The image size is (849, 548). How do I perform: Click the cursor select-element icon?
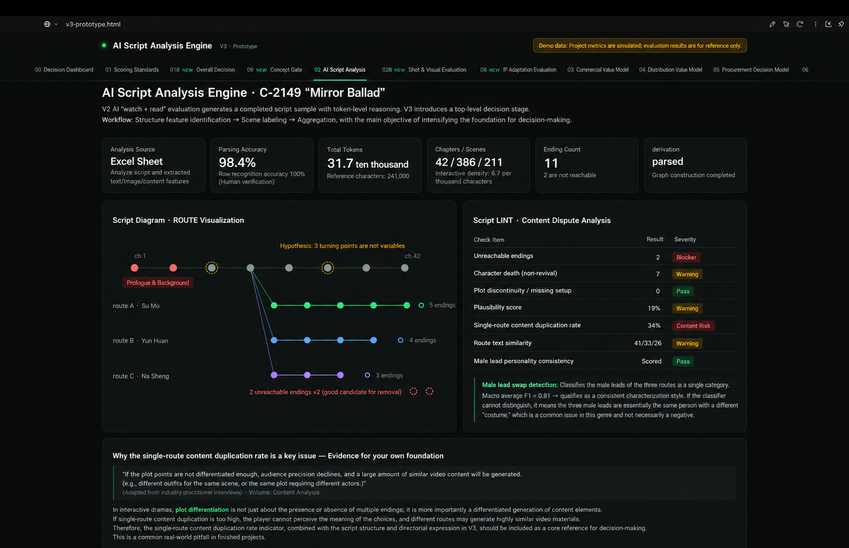[786, 24]
